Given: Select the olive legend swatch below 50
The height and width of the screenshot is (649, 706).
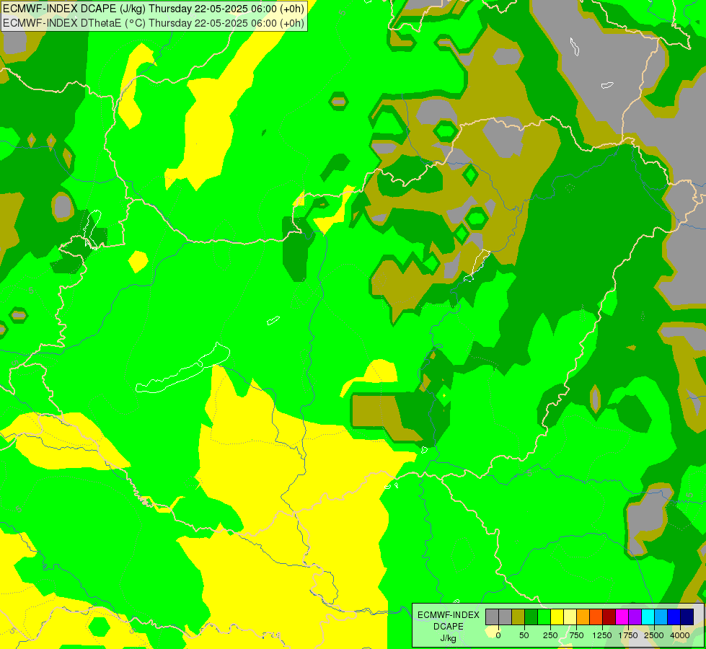Looking at the screenshot, I should point(519,617).
